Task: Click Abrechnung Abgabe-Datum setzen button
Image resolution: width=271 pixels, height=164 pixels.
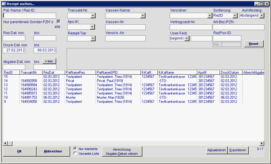Action: coord(122,152)
